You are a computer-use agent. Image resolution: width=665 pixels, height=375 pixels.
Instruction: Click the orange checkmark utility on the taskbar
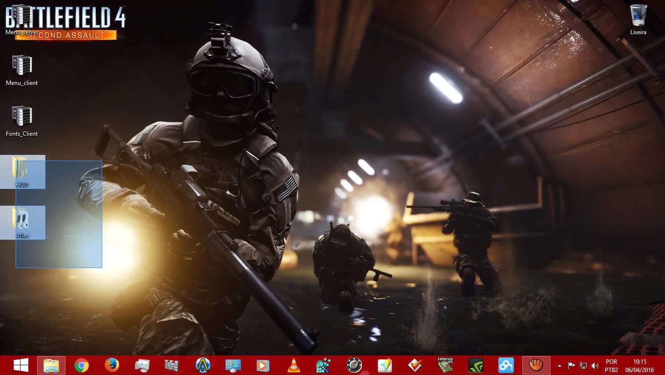[414, 365]
